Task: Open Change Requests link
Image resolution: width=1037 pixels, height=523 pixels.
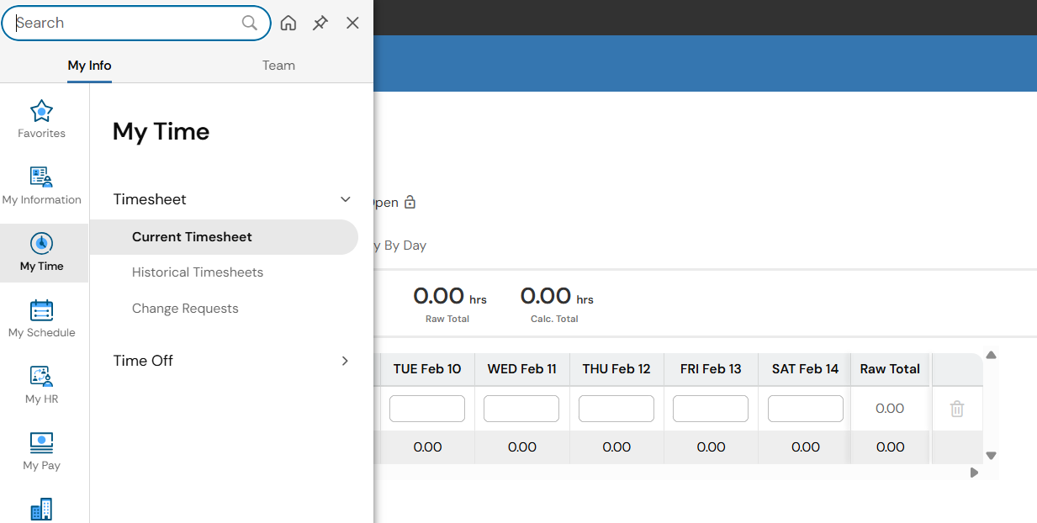Action: [185, 309]
